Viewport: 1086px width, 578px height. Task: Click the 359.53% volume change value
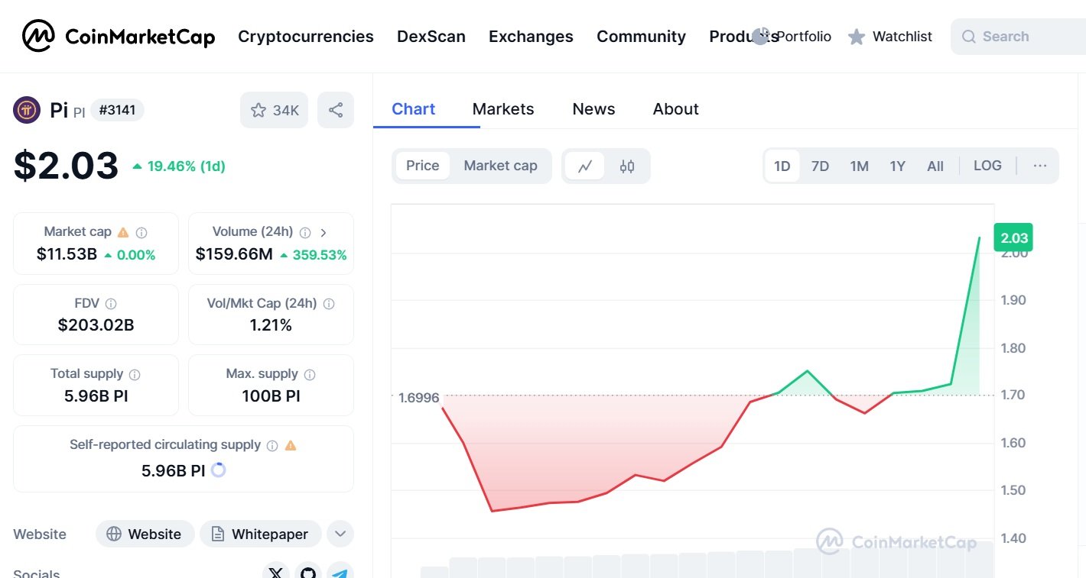pos(314,255)
